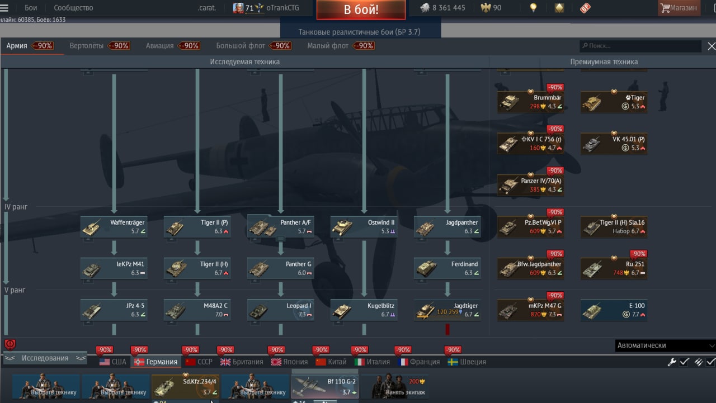The width and height of the screenshot is (716, 403).
Task: Select premium Bfw. Jagdpanther
Action: (x=531, y=268)
